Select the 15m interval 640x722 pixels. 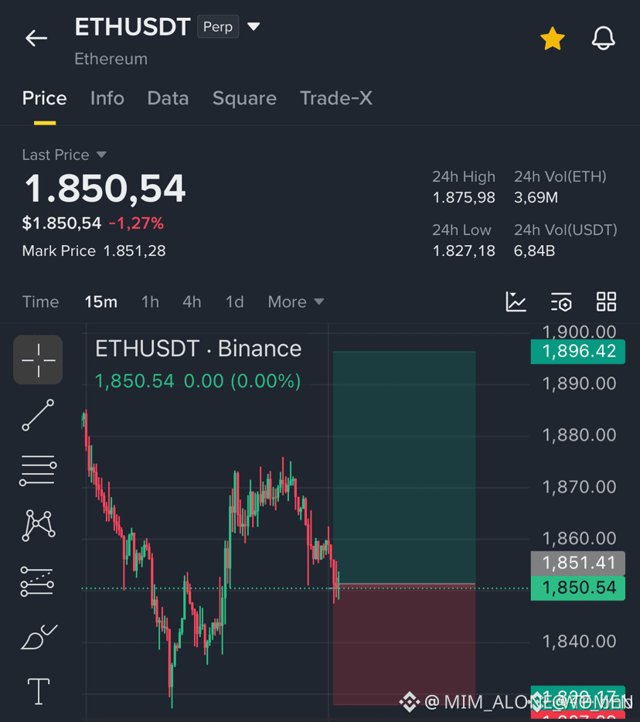[100, 302]
